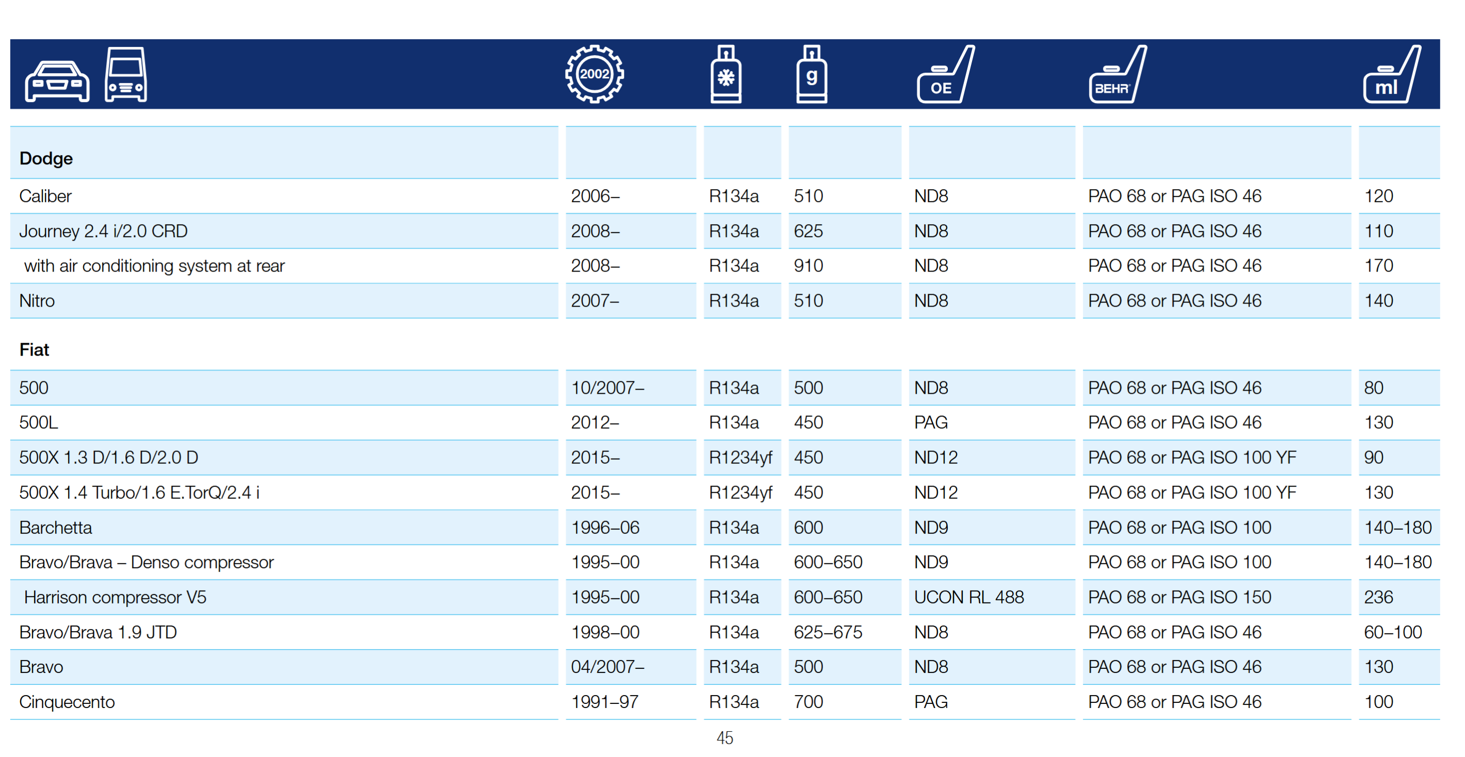Click the OE oil can icon
This screenshot has height=757, width=1465.
coord(946,74)
